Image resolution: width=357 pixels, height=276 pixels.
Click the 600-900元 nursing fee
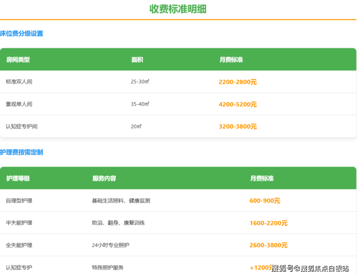pos(264,201)
